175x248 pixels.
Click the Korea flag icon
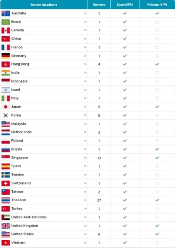[x=6, y=115]
